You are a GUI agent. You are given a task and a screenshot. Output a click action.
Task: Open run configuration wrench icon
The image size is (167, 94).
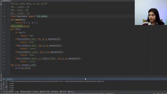[x=3, y=84]
